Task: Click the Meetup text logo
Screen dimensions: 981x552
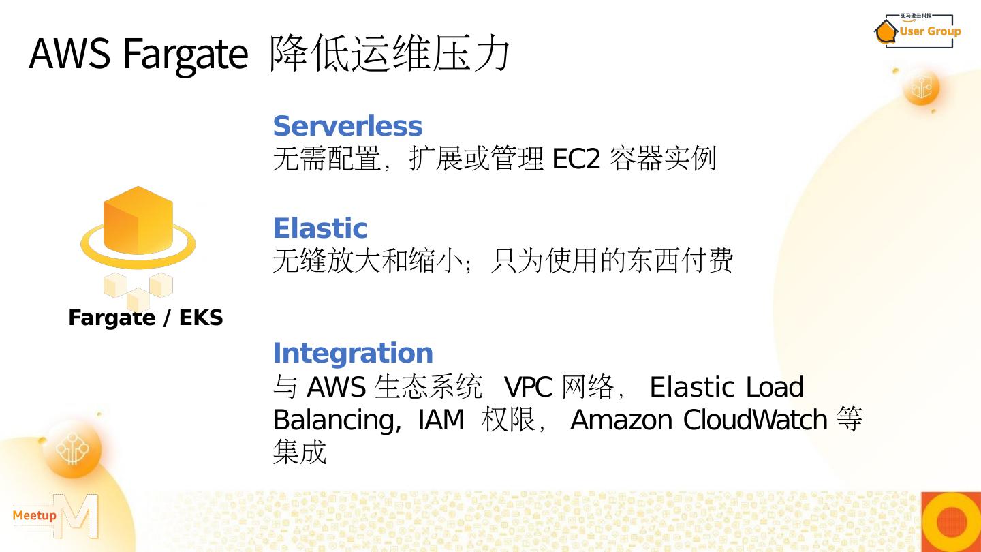Action: (x=34, y=516)
